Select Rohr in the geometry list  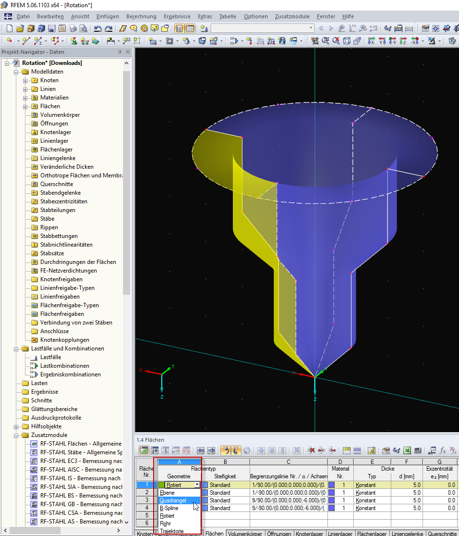pos(180,524)
